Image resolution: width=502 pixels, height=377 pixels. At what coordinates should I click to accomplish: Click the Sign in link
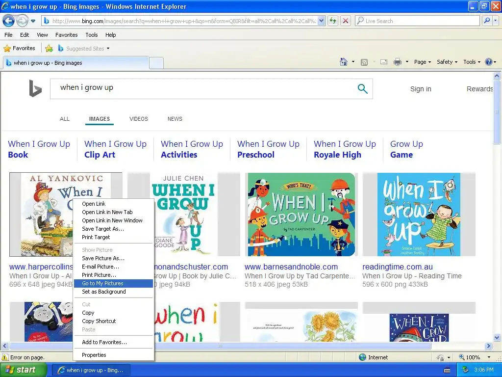click(x=421, y=89)
